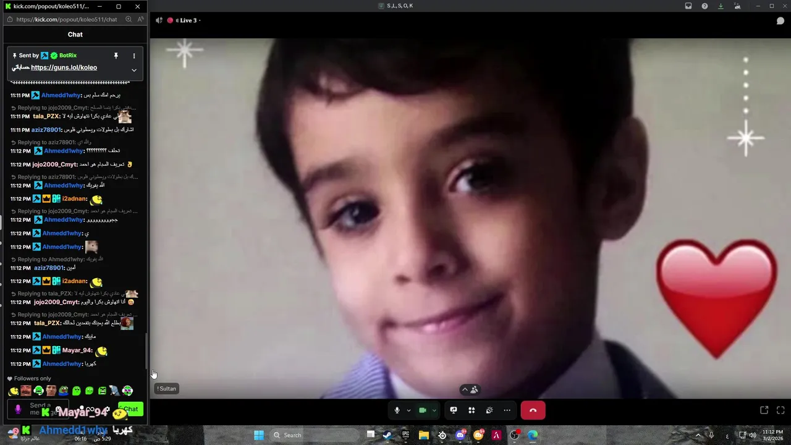This screenshot has width=791, height=445.
Task: Insert the bee emote from quick emotes
Action: point(13,391)
